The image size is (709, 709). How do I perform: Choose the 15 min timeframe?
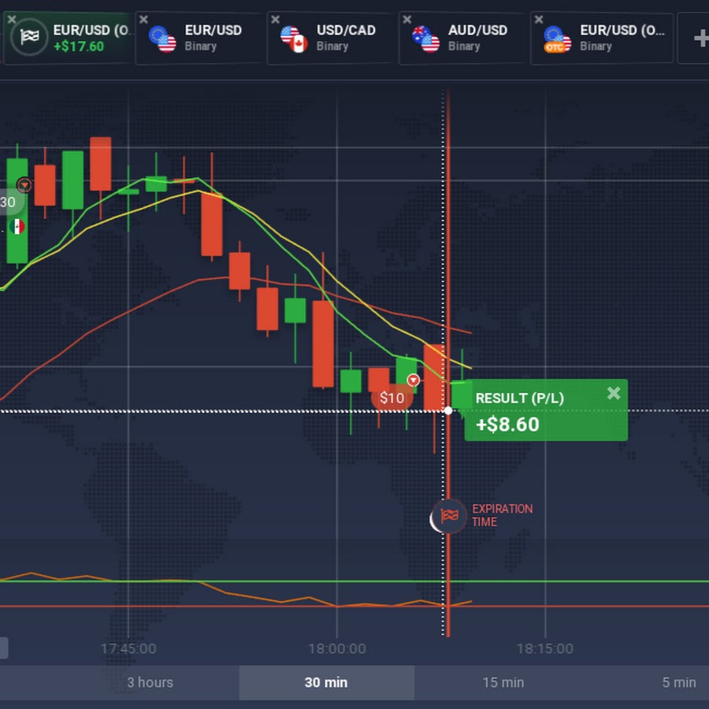(x=503, y=682)
